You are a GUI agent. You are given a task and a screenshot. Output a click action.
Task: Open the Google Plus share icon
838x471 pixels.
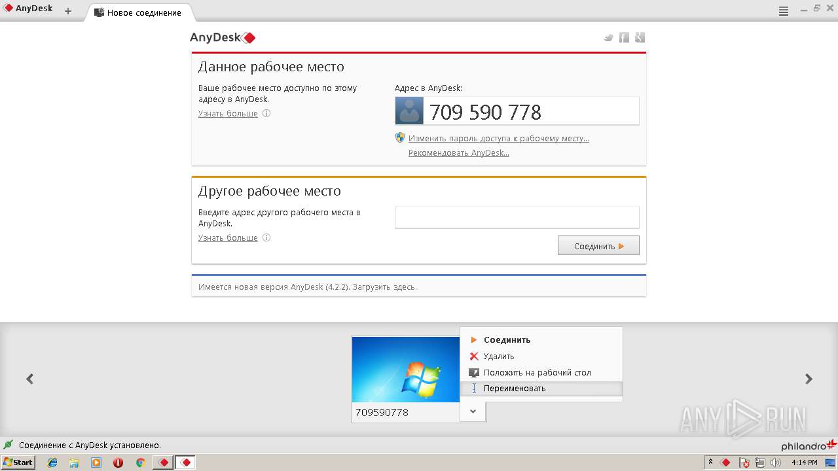[640, 38]
